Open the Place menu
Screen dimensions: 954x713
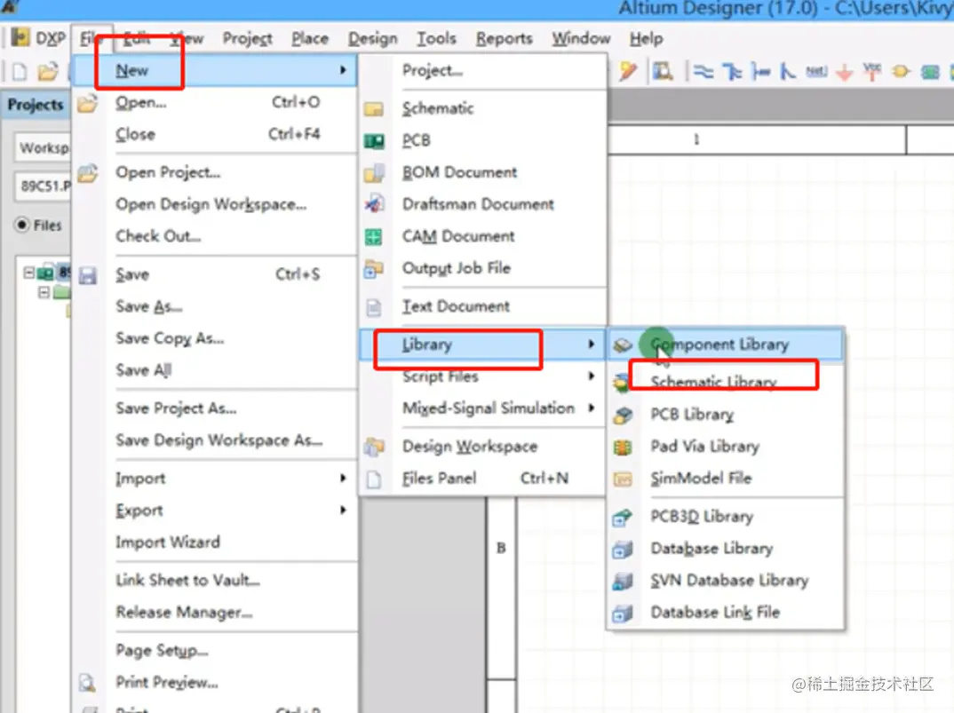(x=310, y=38)
